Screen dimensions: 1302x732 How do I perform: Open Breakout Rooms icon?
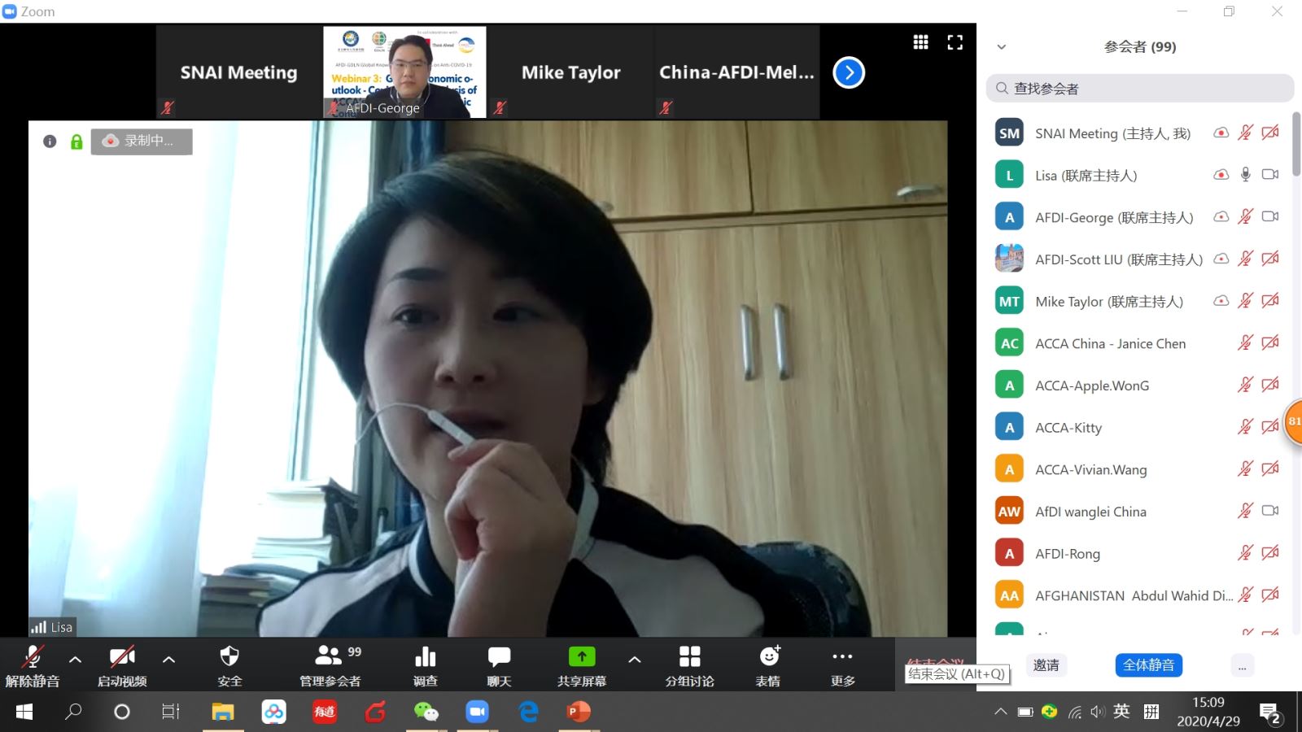[x=689, y=657]
